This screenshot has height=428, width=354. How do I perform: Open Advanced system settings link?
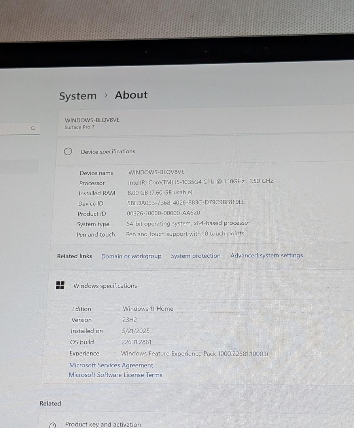267,256
